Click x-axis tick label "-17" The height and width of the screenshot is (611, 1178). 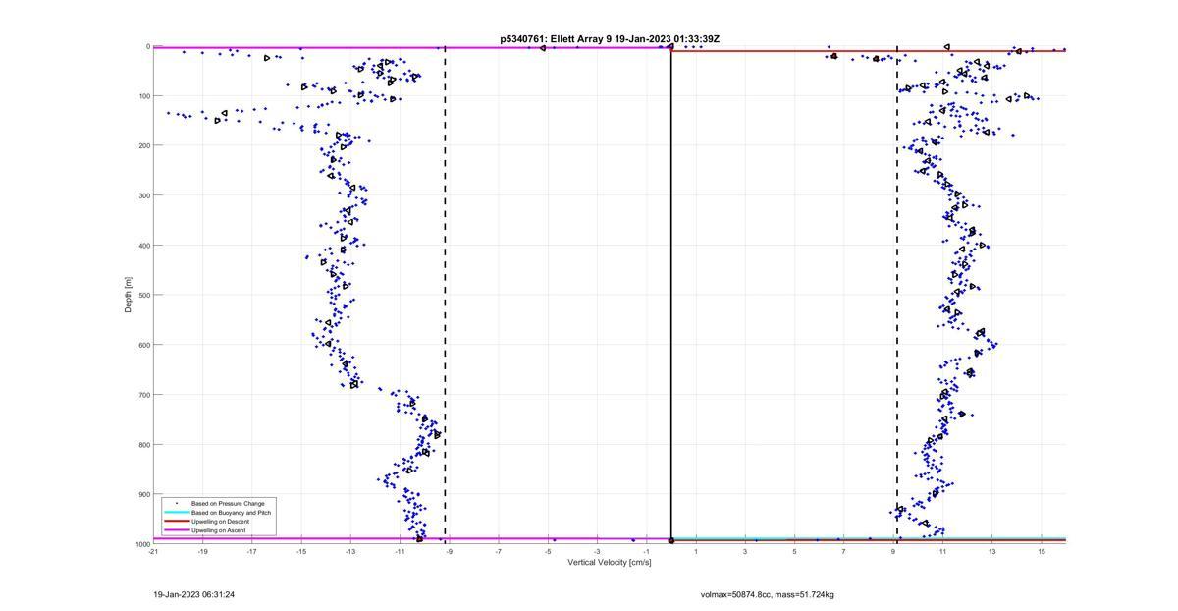pyautogui.click(x=251, y=552)
